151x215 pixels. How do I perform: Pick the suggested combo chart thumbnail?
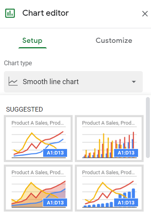[109, 188]
